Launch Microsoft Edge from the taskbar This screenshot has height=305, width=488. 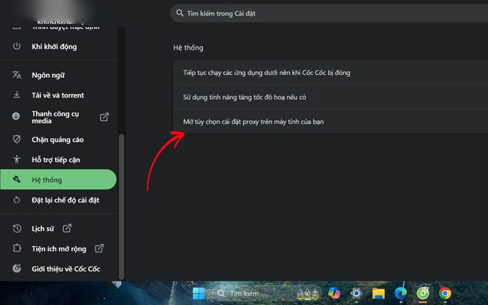point(401,293)
